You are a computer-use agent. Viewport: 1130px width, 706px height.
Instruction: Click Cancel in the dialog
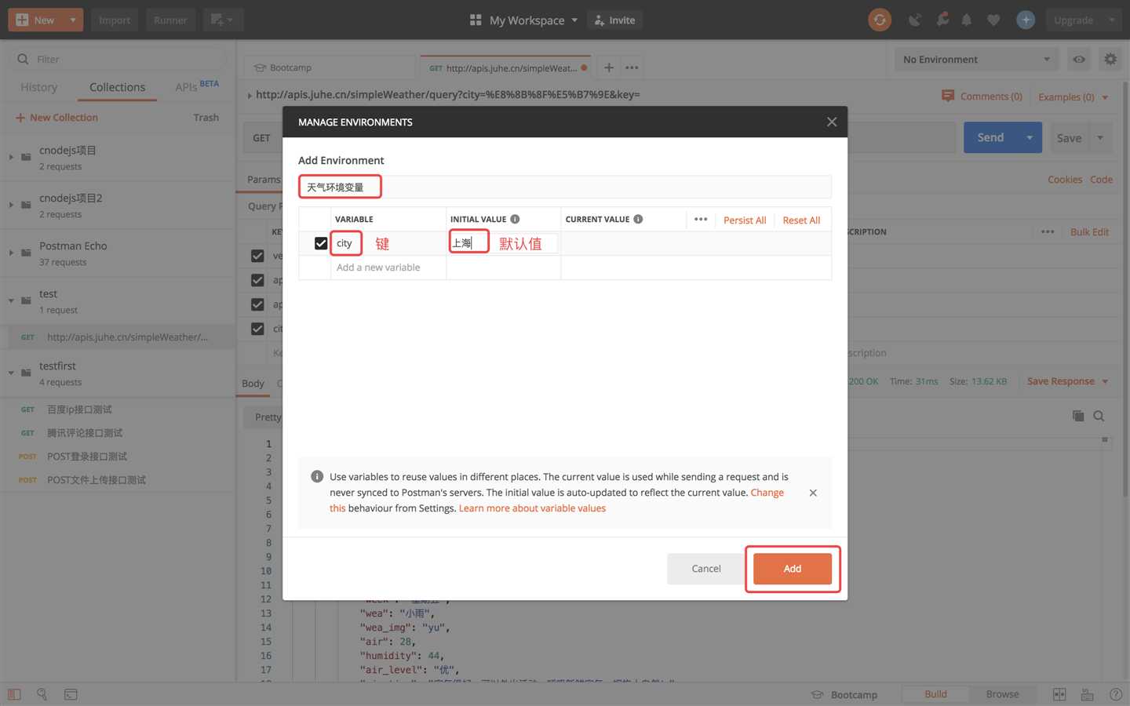(x=706, y=569)
